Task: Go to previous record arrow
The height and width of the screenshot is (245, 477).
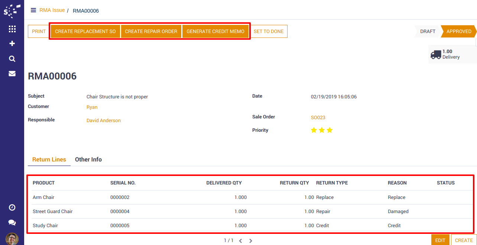Action: [x=240, y=241]
